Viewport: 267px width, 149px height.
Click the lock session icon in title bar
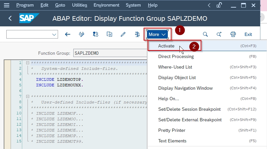tap(219, 5)
